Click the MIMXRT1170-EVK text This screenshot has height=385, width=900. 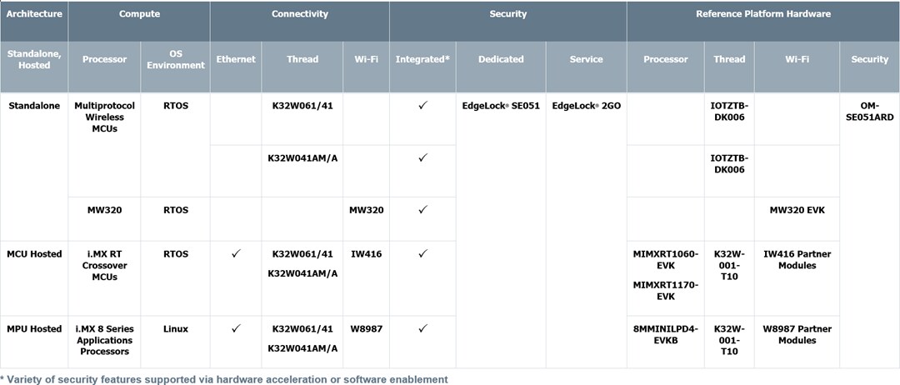point(665,290)
